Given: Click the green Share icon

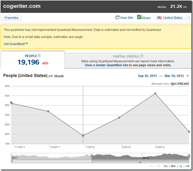Looking at the screenshot, I should 139,17.
